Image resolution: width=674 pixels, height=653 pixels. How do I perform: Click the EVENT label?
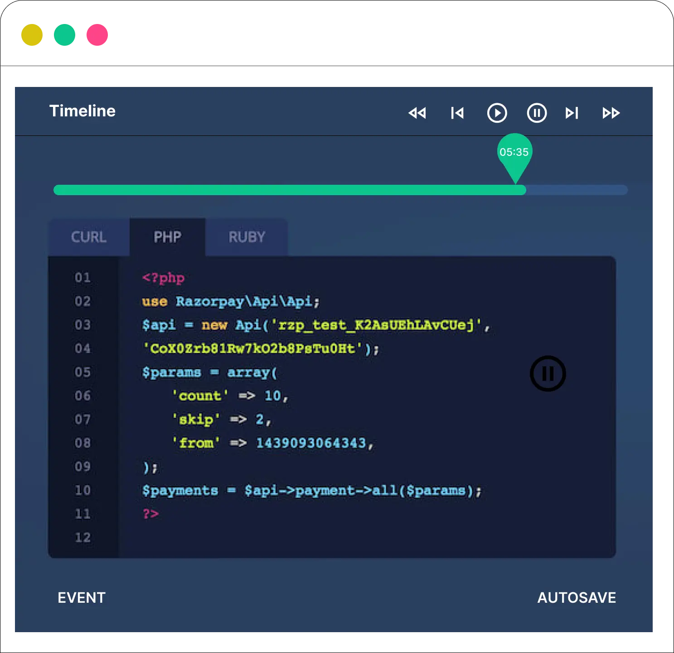(x=82, y=598)
